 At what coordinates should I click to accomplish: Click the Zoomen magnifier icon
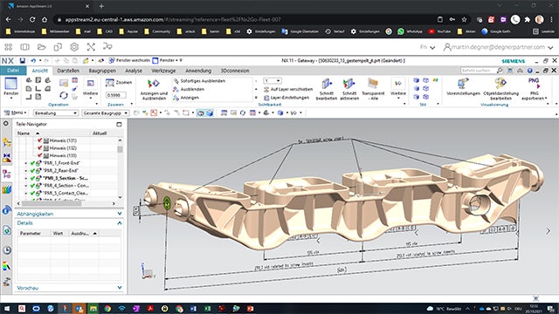point(110,83)
